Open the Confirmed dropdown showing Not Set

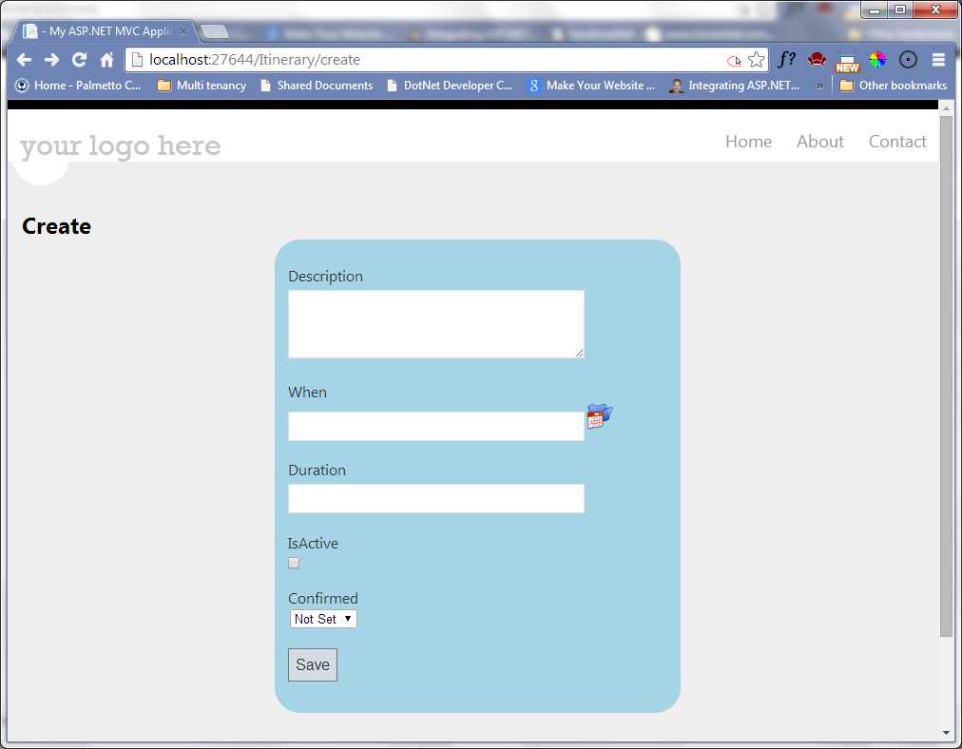click(322, 619)
